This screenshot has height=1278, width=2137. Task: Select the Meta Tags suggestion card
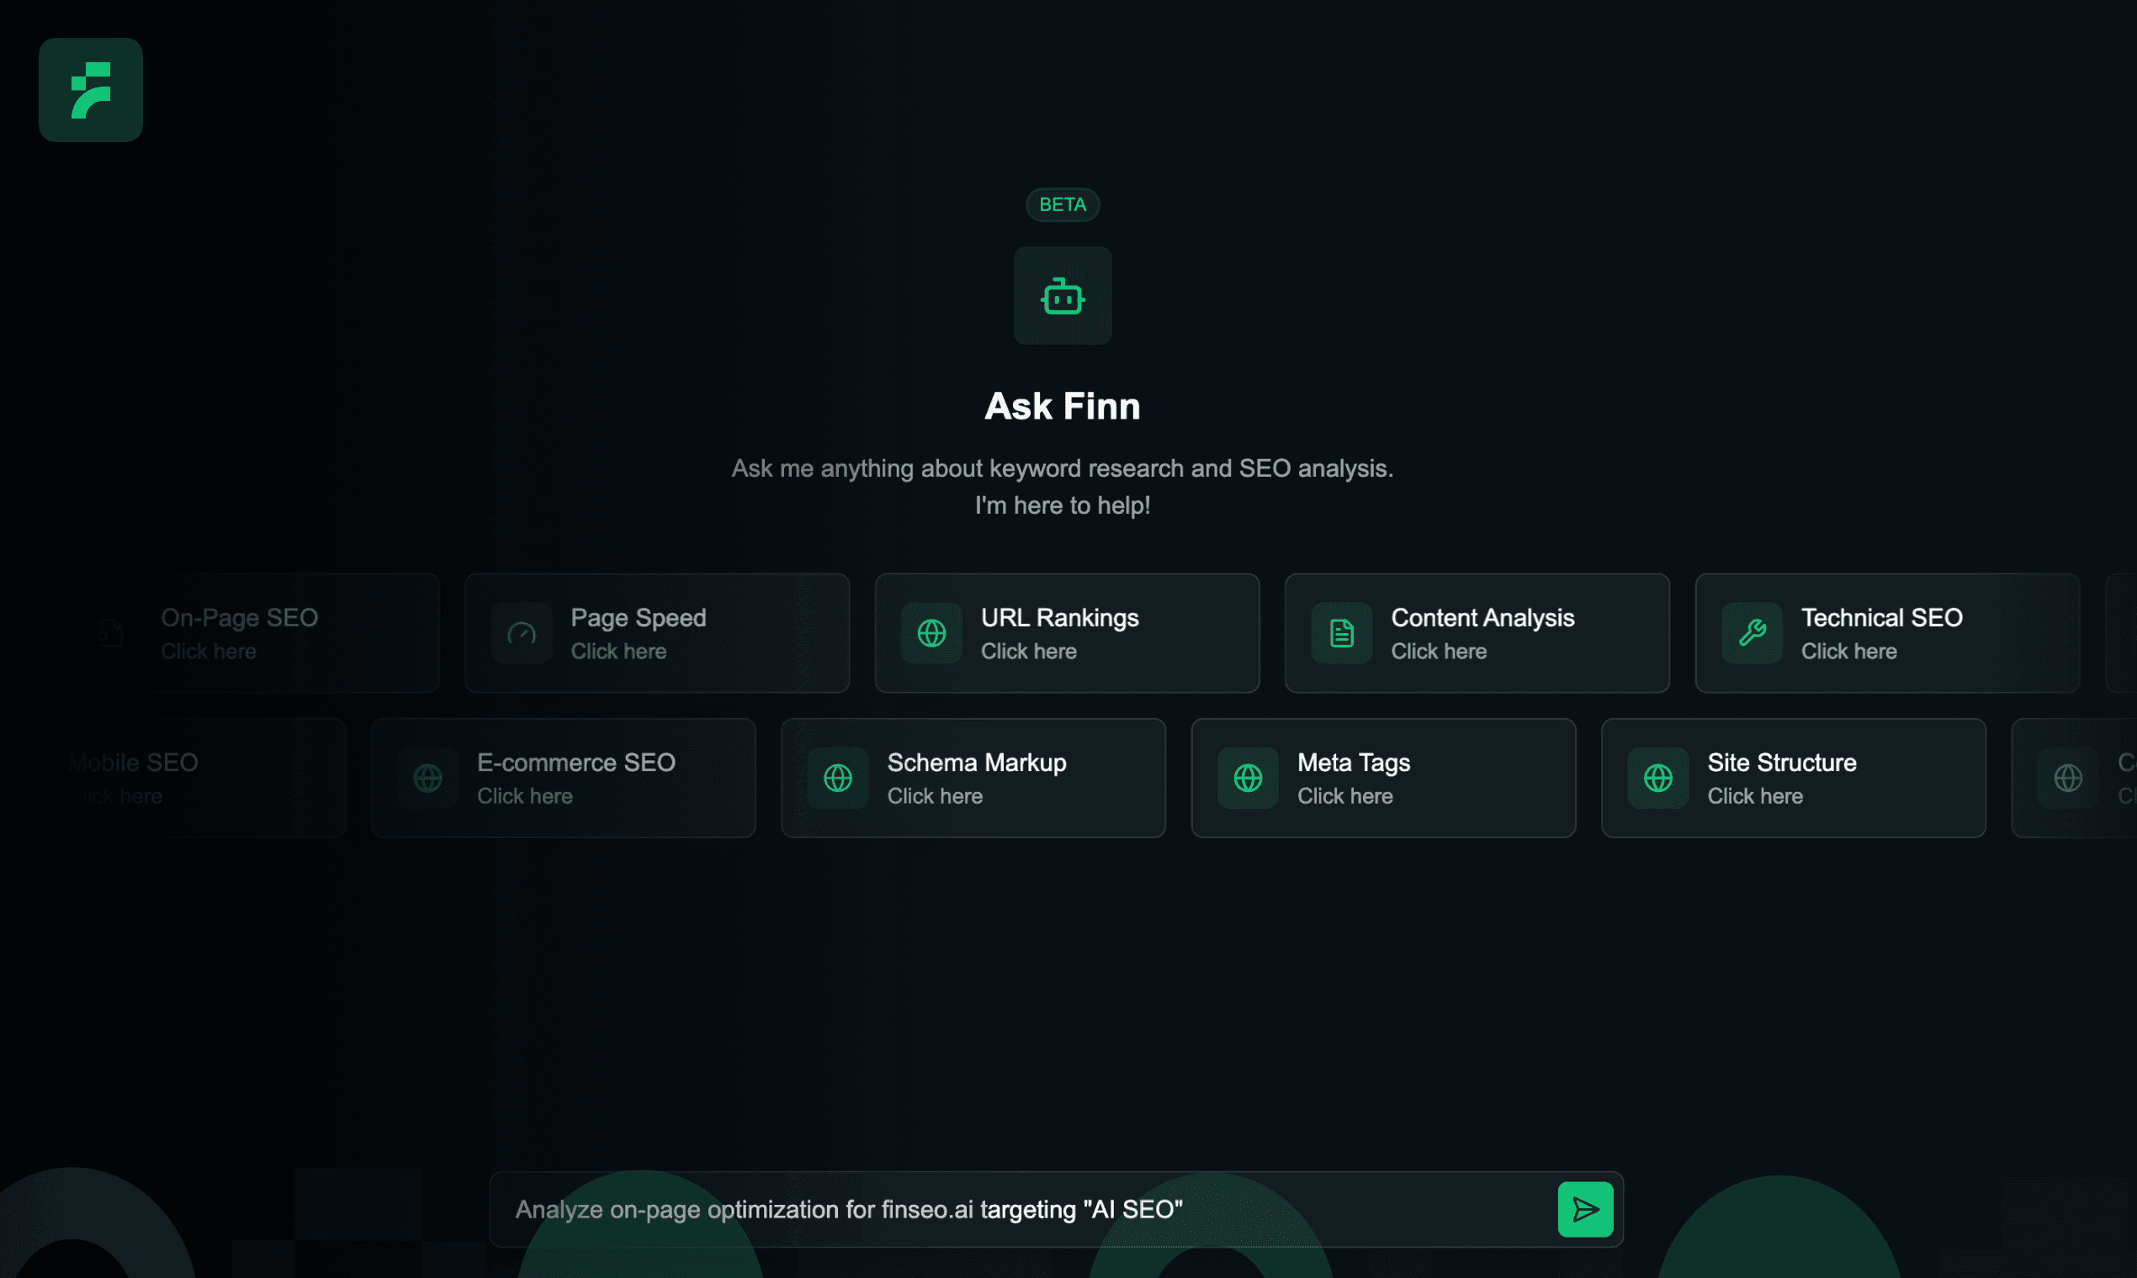[x=1383, y=778]
